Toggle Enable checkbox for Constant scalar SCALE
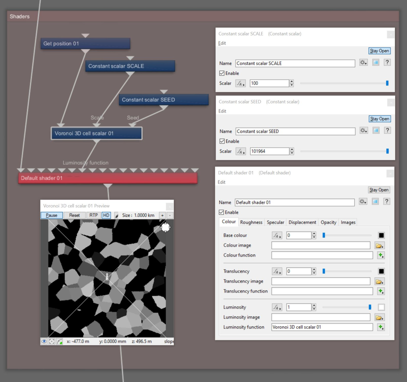407x382 pixels. [x=222, y=73]
